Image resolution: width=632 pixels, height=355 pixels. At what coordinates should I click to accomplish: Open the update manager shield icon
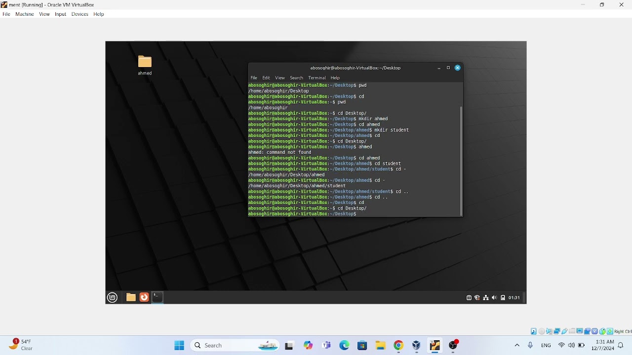click(477, 298)
